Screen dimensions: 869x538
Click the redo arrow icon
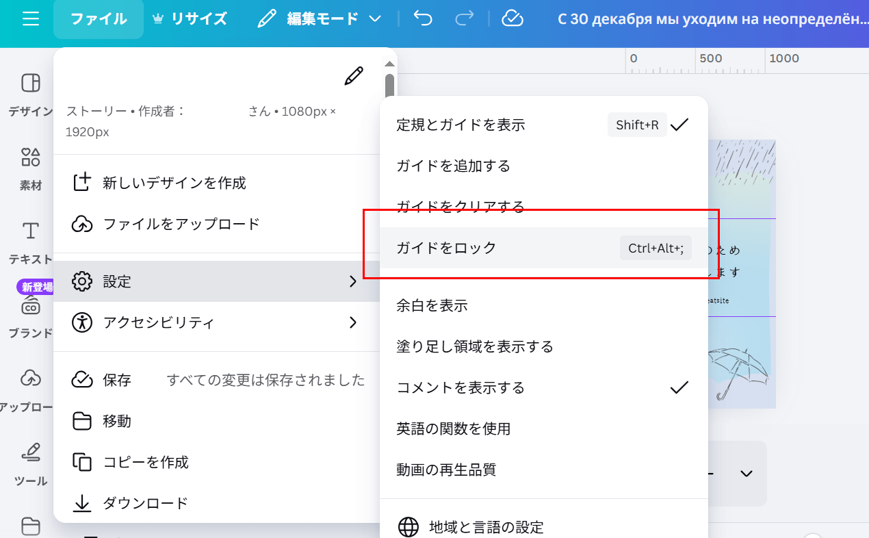point(464,18)
